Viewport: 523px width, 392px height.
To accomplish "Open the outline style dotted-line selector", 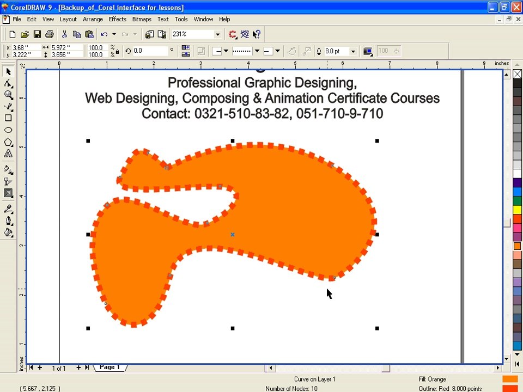I will coord(246,51).
